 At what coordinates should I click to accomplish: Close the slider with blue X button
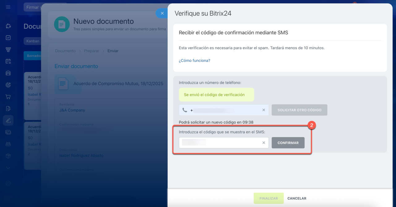(x=162, y=13)
